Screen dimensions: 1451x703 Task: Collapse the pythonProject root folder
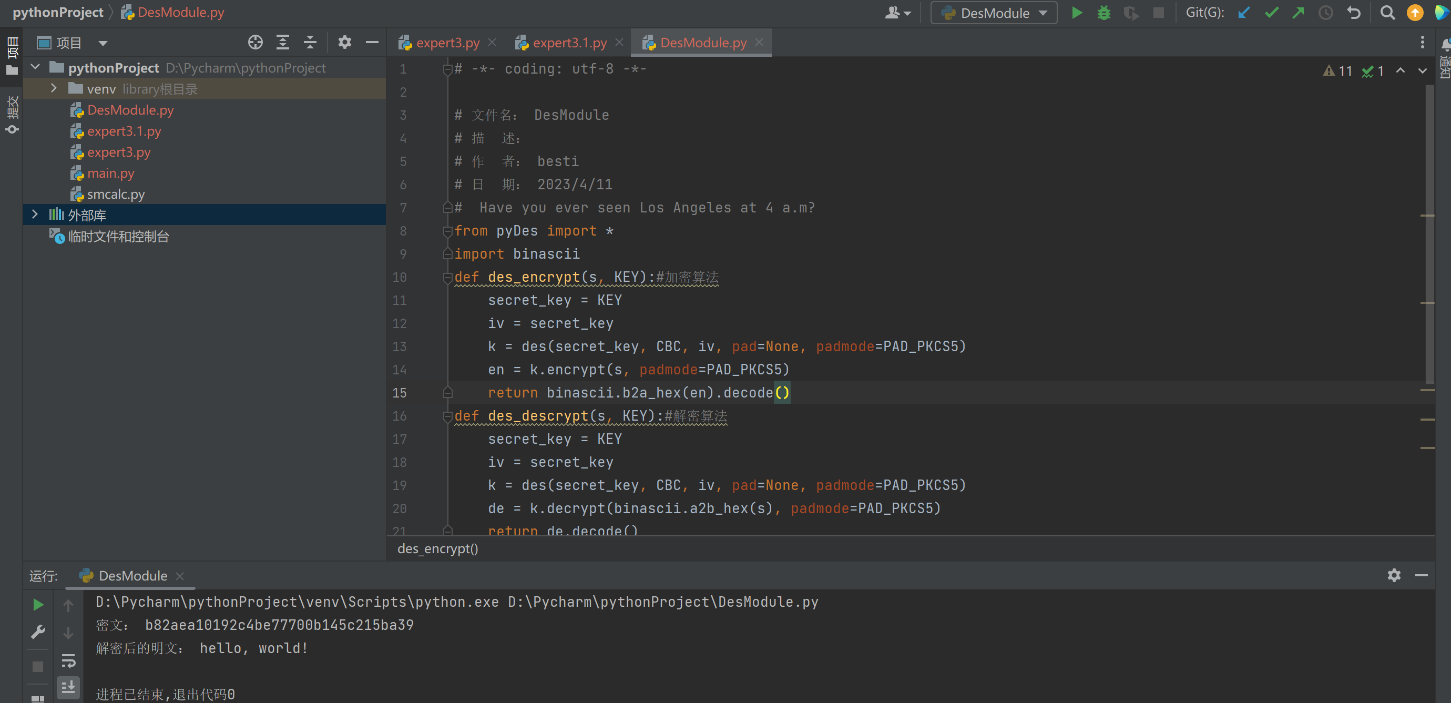(36, 67)
